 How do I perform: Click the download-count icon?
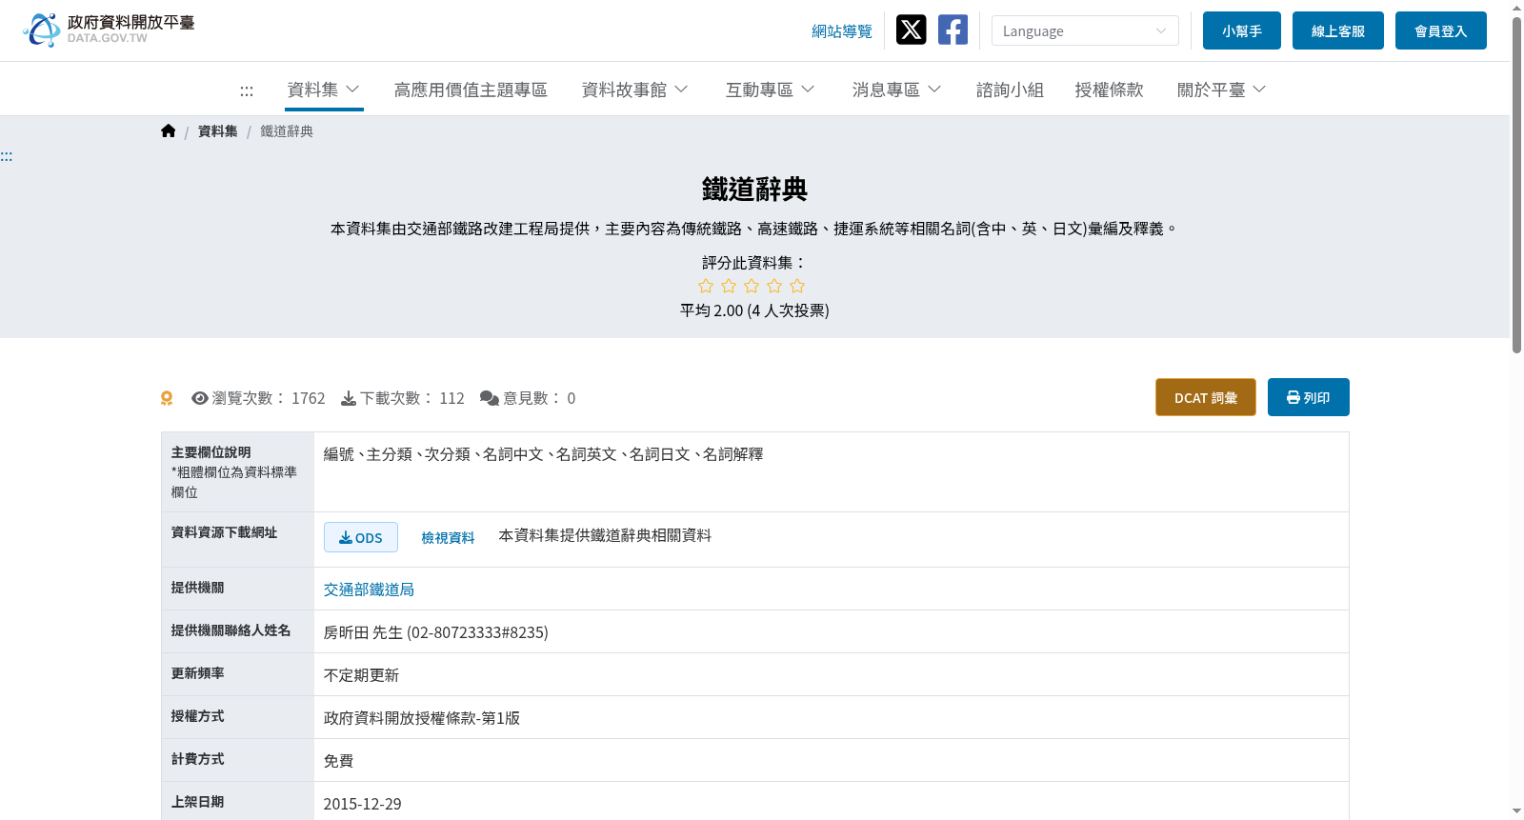click(349, 398)
